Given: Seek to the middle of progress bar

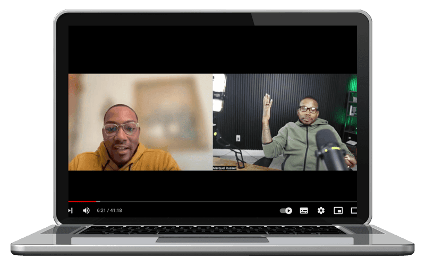Looking at the screenshot, I should (212, 201).
